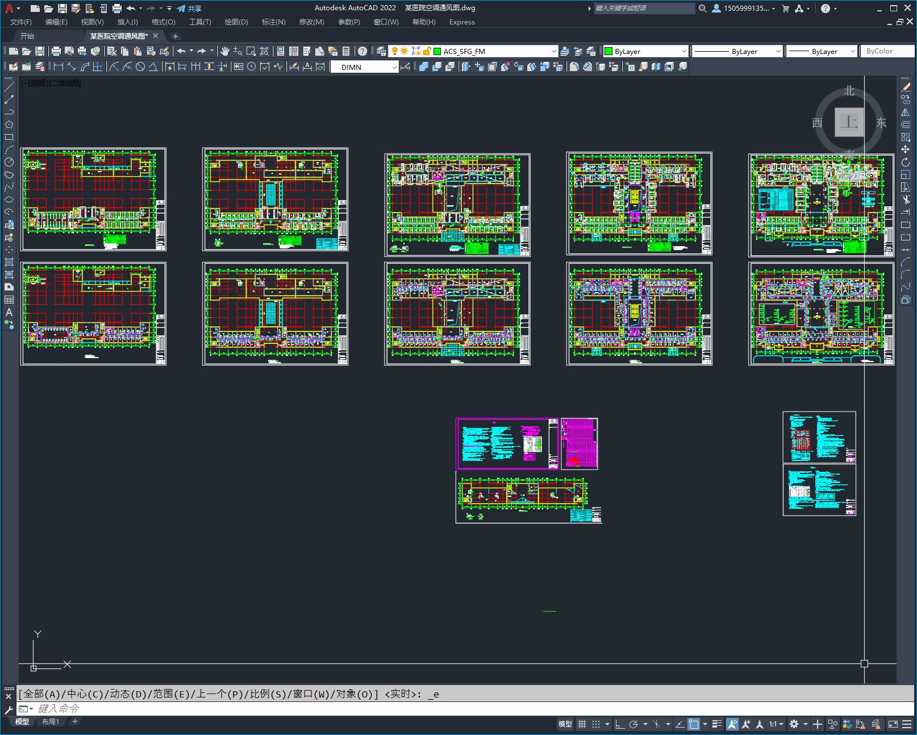This screenshot has height=735, width=917.
Task: Click the Save icon in quick access toolbar
Action: coord(62,9)
